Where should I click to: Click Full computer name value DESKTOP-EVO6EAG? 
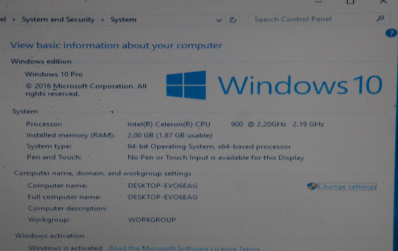point(163,197)
